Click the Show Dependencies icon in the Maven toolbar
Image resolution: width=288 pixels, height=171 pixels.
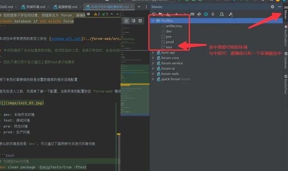[222, 14]
